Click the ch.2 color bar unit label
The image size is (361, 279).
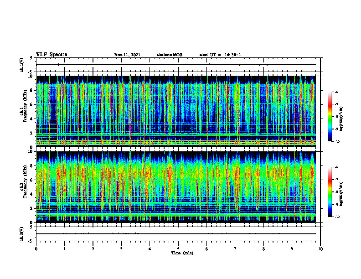[341, 193]
